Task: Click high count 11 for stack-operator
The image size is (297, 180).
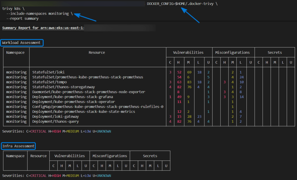Action: 179,102
